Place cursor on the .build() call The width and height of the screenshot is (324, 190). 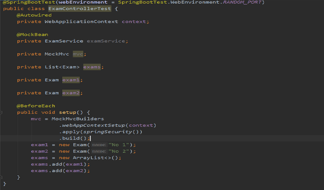pos(74,138)
